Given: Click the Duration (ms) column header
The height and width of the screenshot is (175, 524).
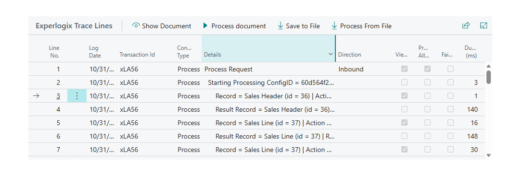Looking at the screenshot, I should pyautogui.click(x=471, y=52).
